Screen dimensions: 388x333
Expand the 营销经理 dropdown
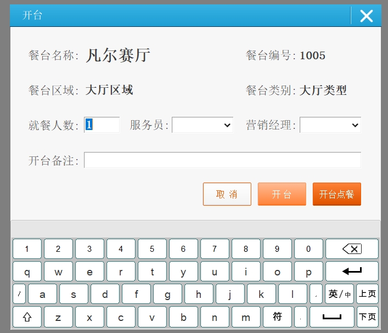[x=330, y=125]
